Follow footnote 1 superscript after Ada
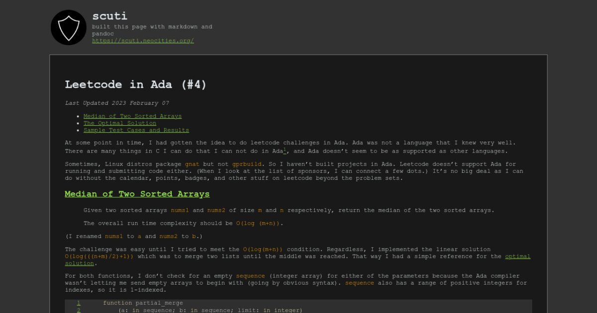Image resolution: width=597 pixels, height=313 pixels. click(285, 150)
